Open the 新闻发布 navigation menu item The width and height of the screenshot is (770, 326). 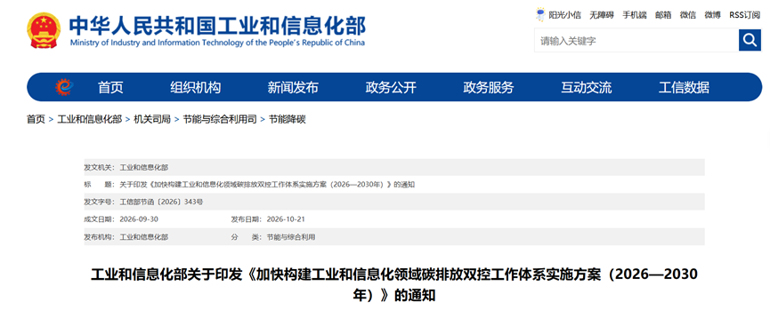293,88
